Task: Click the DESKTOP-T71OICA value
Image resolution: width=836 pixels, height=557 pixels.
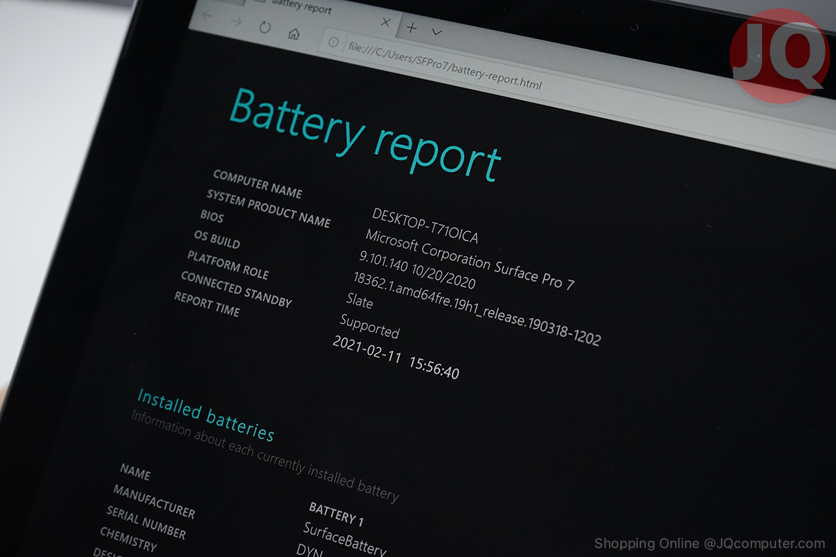Action: 425,227
